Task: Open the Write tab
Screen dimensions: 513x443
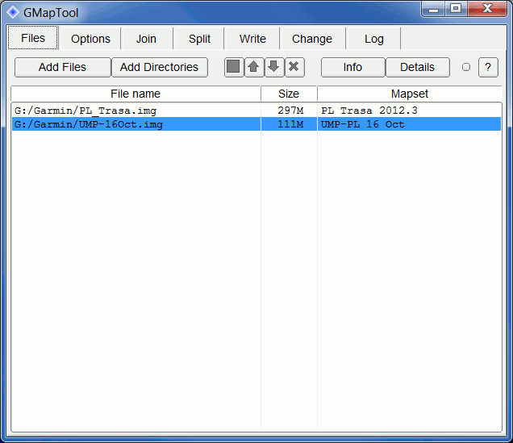Action: coord(252,39)
